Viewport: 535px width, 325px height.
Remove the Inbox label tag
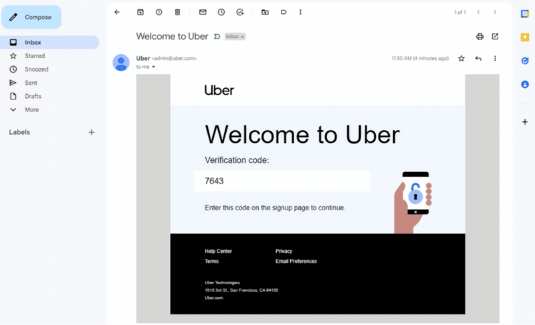pyautogui.click(x=242, y=37)
